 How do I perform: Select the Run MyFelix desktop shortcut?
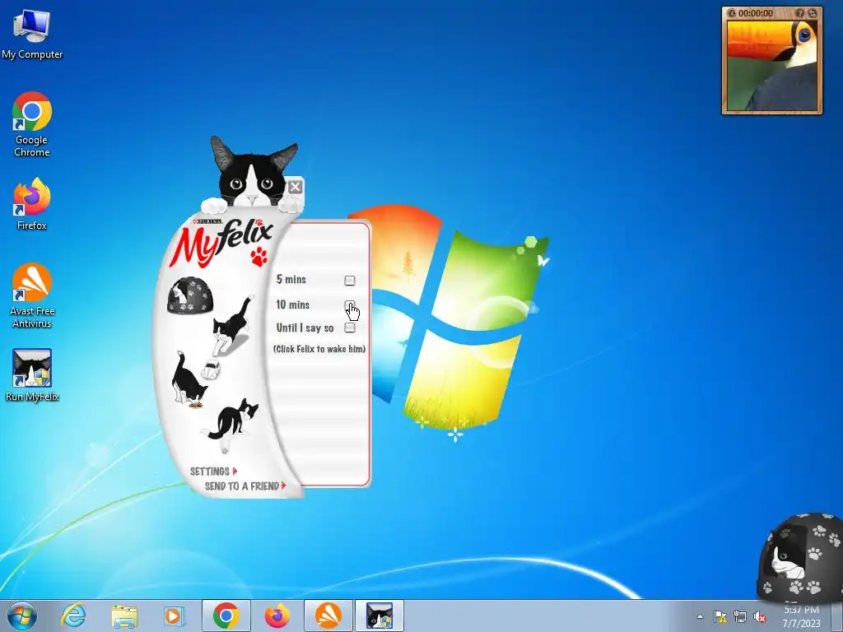(x=32, y=375)
